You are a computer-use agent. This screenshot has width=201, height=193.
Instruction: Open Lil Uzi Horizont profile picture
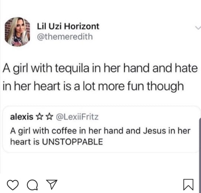[17, 32]
